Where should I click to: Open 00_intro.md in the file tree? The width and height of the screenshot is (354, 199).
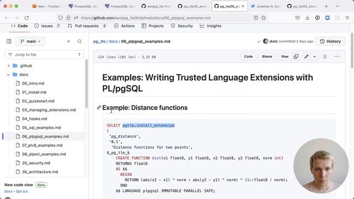pos(33,83)
